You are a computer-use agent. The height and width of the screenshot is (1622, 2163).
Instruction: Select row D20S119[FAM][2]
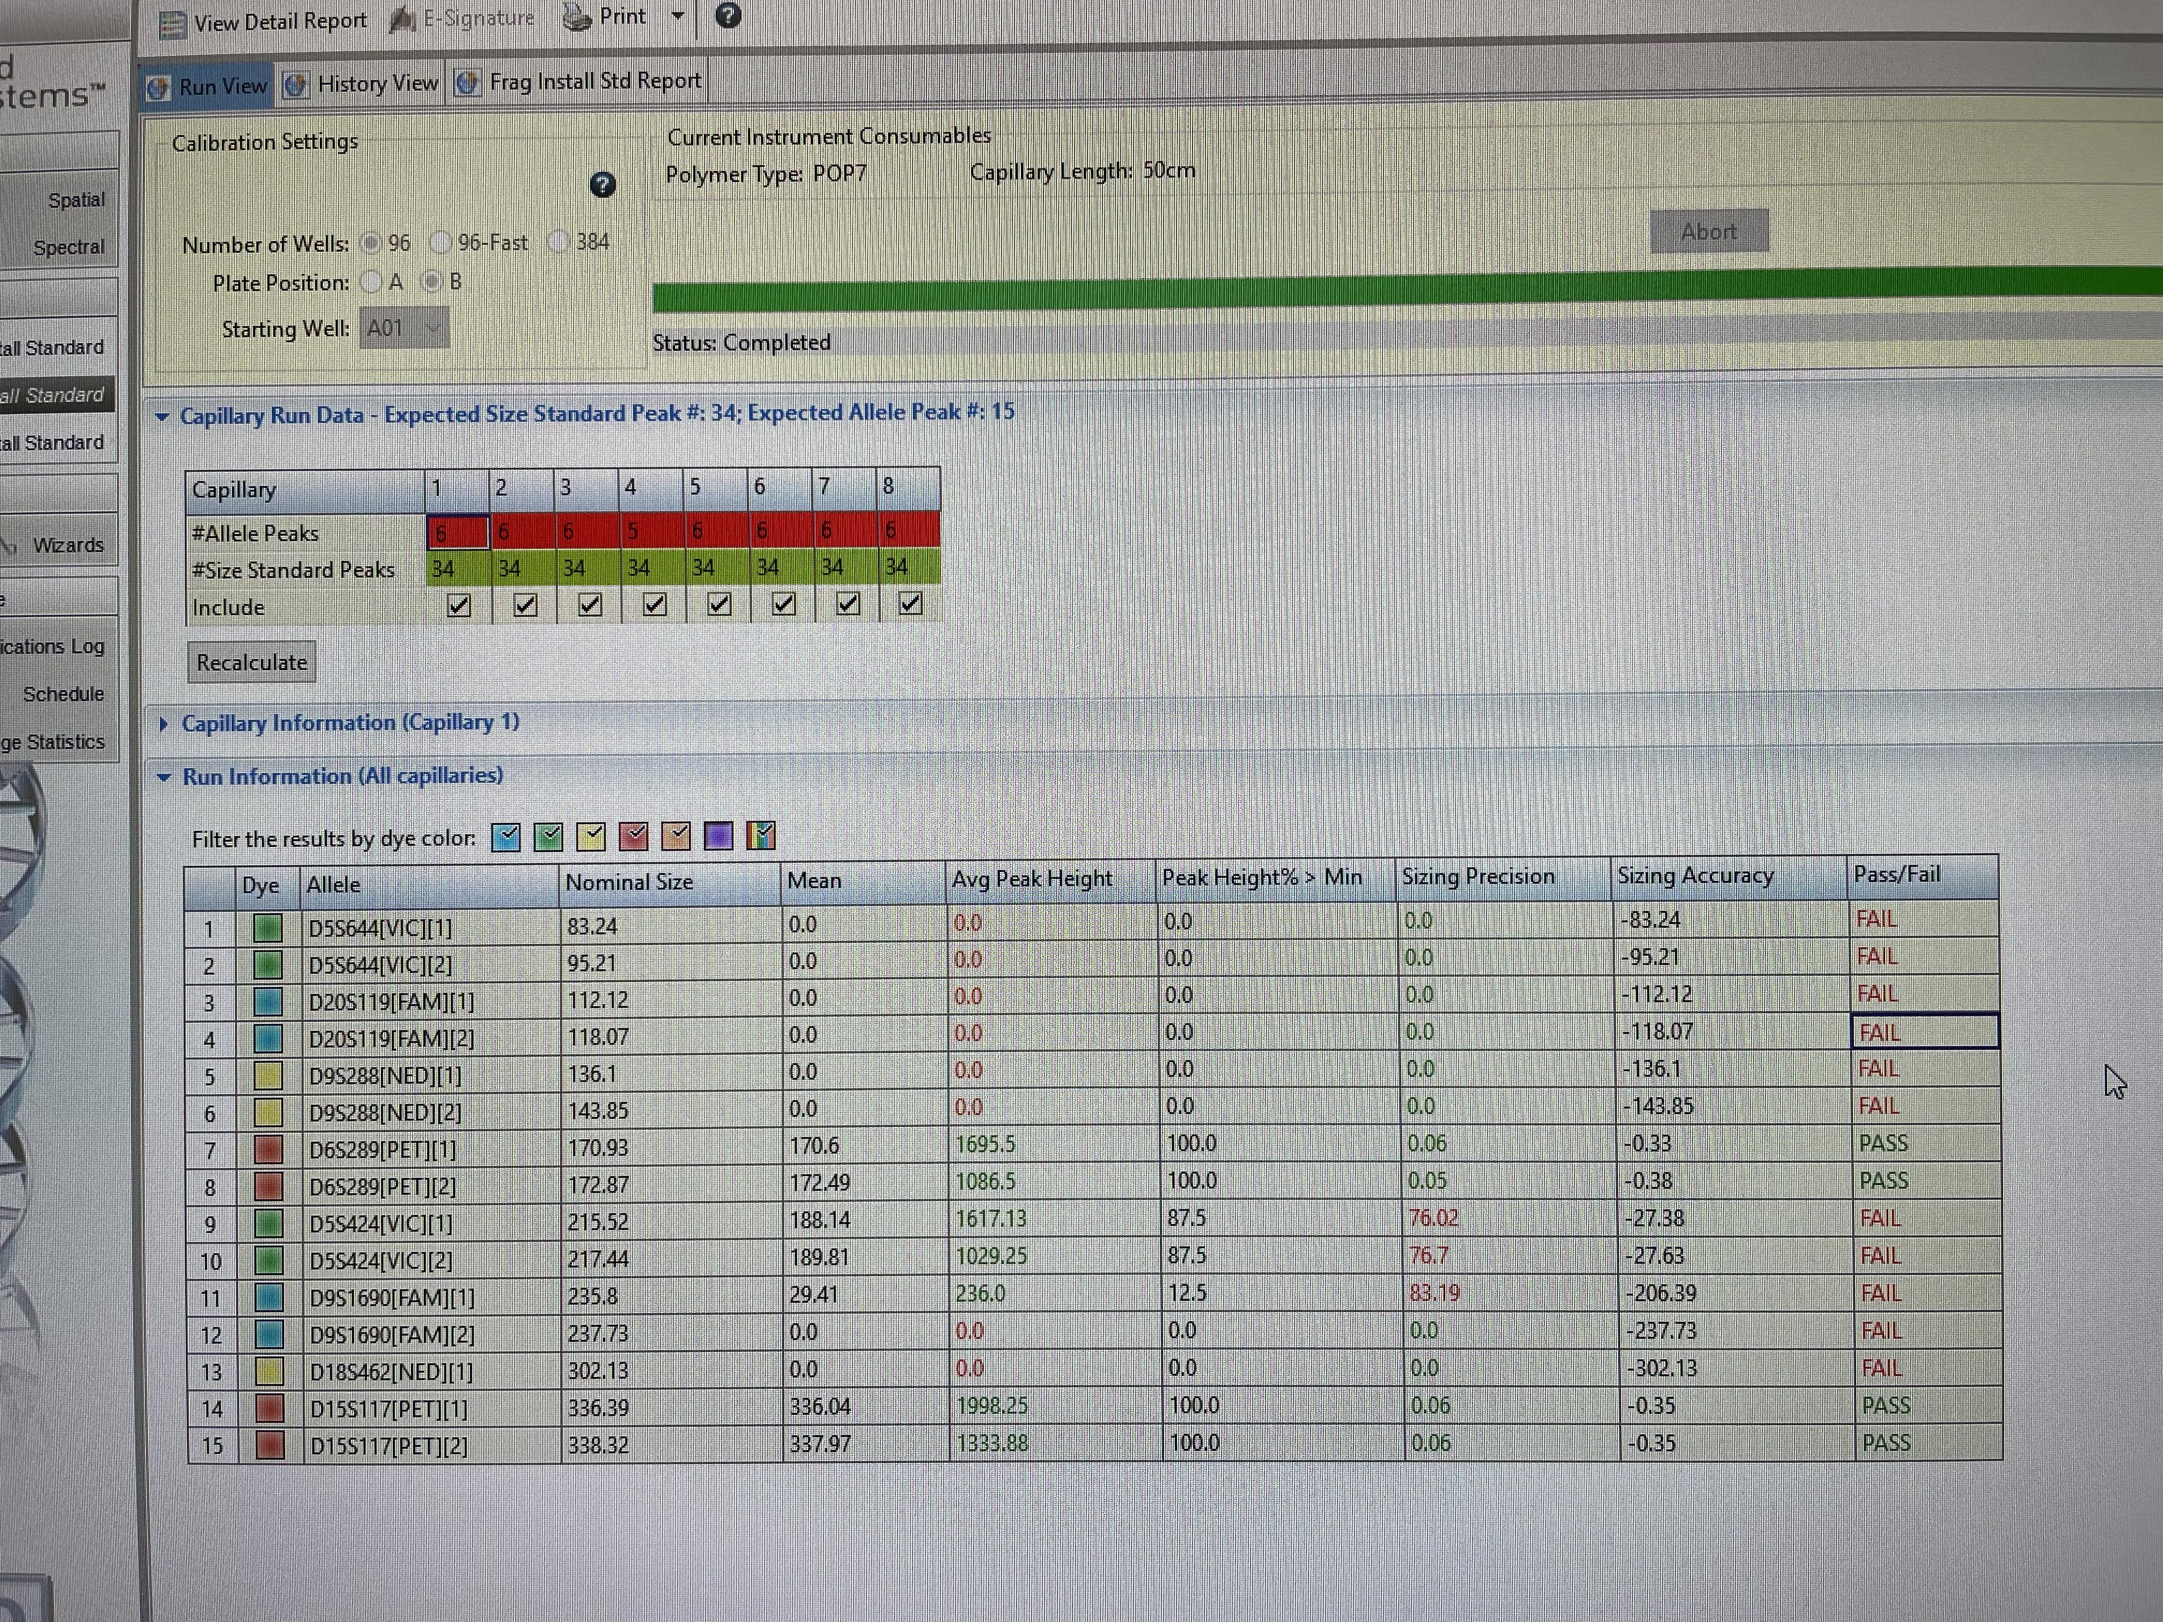[1091, 1035]
